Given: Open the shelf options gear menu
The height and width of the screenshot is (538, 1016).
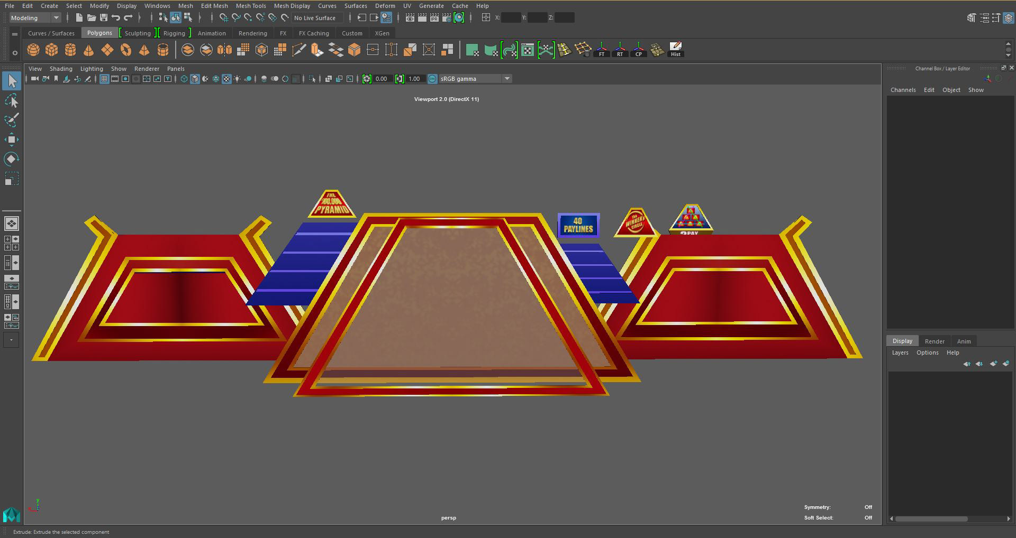Looking at the screenshot, I should [15, 52].
